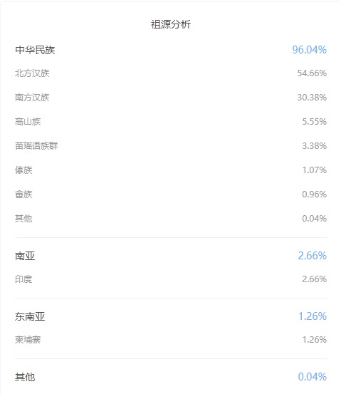Select the 中华民族 category heading
The height and width of the screenshot is (394, 341).
point(35,50)
